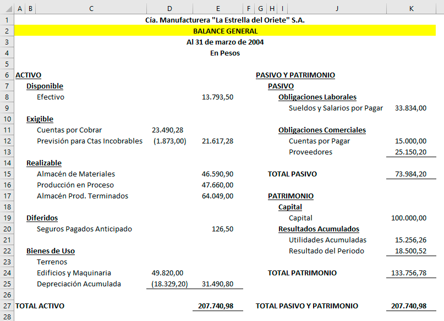Select 'PASIVO Y PATRIMONIO' heading
The width and height of the screenshot is (444, 321).
295,75
